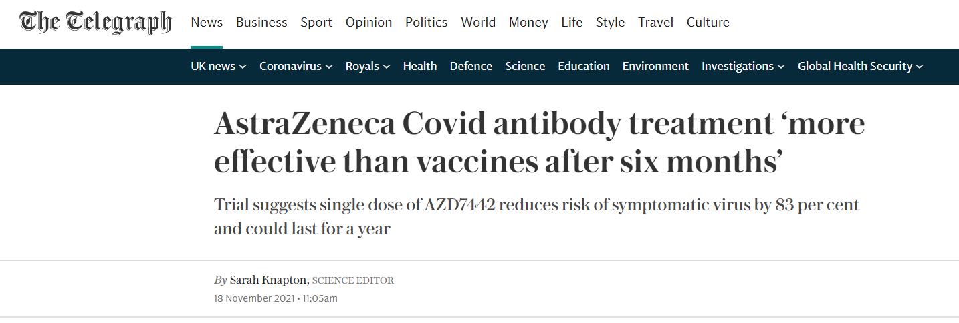Expand the Global Health Security chevron

click(920, 67)
